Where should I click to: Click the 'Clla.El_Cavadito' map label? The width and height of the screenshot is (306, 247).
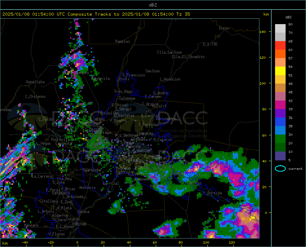(x=188, y=57)
